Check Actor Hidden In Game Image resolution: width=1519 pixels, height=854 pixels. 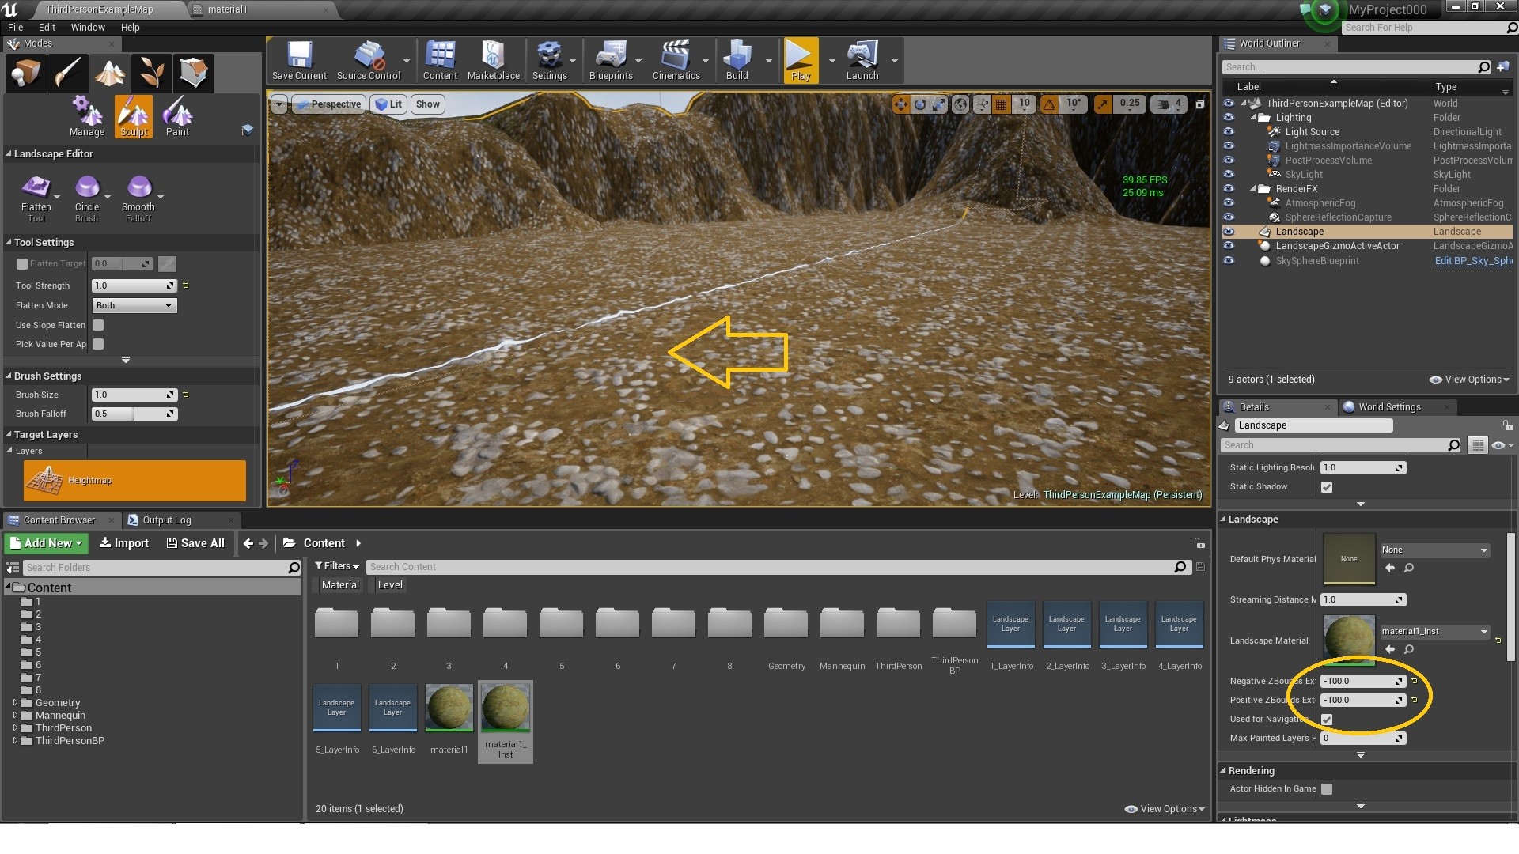click(x=1327, y=789)
